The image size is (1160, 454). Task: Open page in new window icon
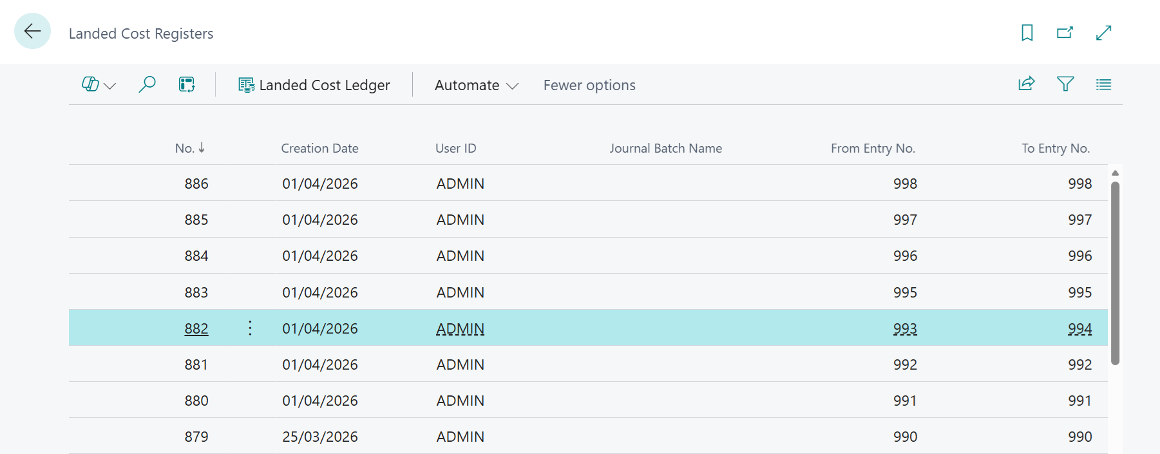1065,33
